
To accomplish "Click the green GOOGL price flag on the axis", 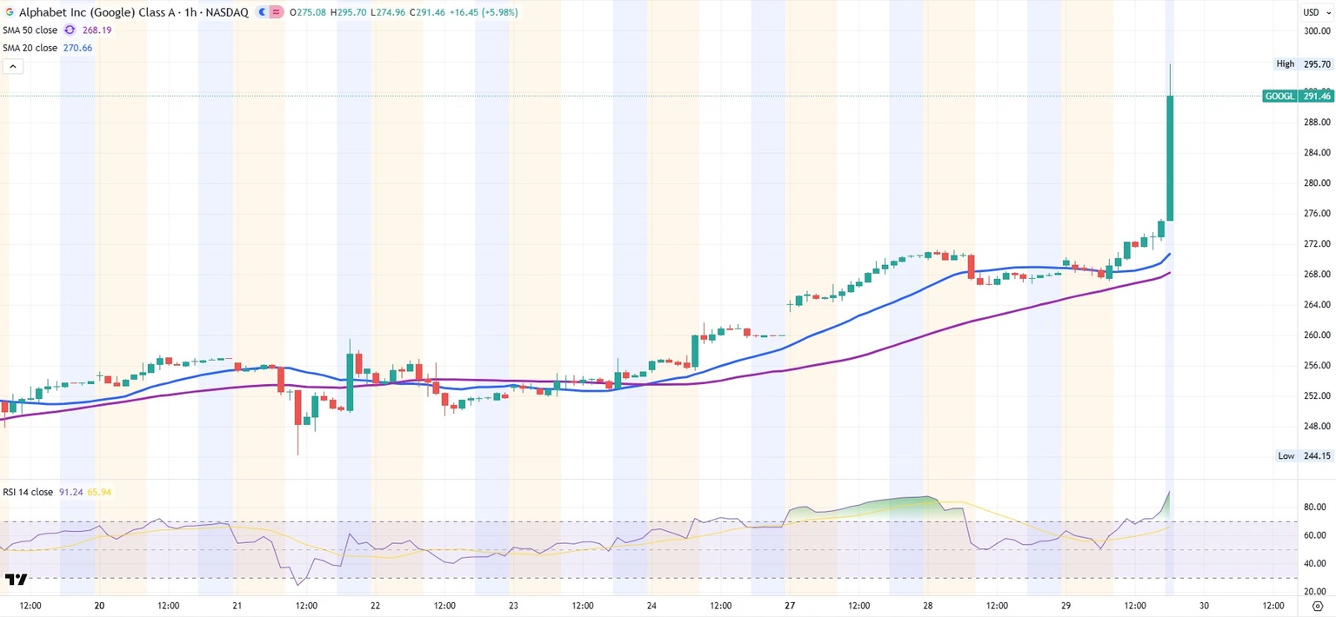I will [1298, 96].
